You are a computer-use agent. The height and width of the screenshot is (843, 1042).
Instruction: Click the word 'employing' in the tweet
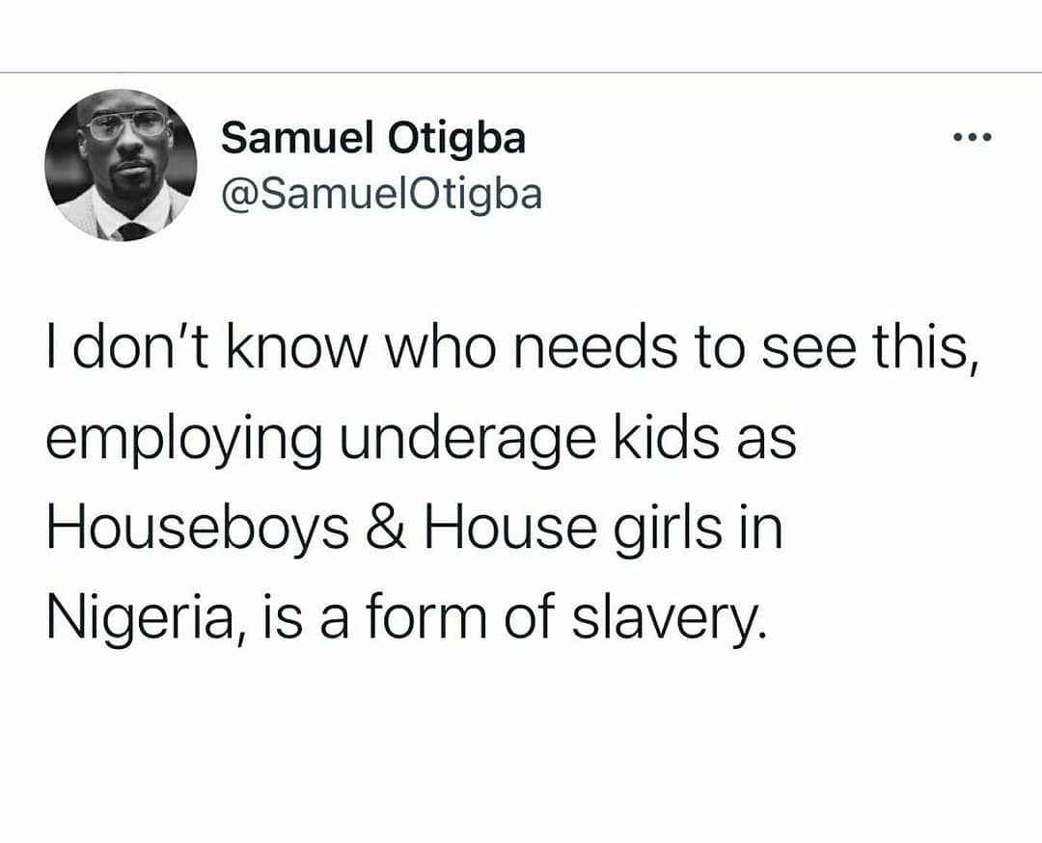(x=184, y=439)
